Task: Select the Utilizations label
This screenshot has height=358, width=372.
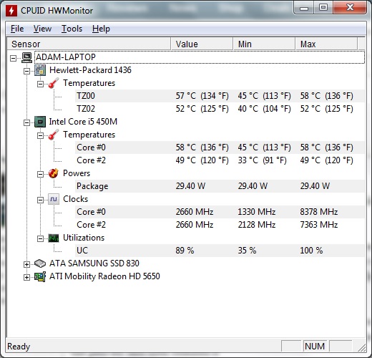Action: [x=84, y=238]
